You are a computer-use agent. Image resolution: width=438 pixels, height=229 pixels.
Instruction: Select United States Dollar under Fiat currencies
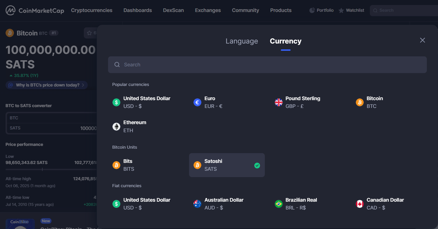click(x=146, y=204)
